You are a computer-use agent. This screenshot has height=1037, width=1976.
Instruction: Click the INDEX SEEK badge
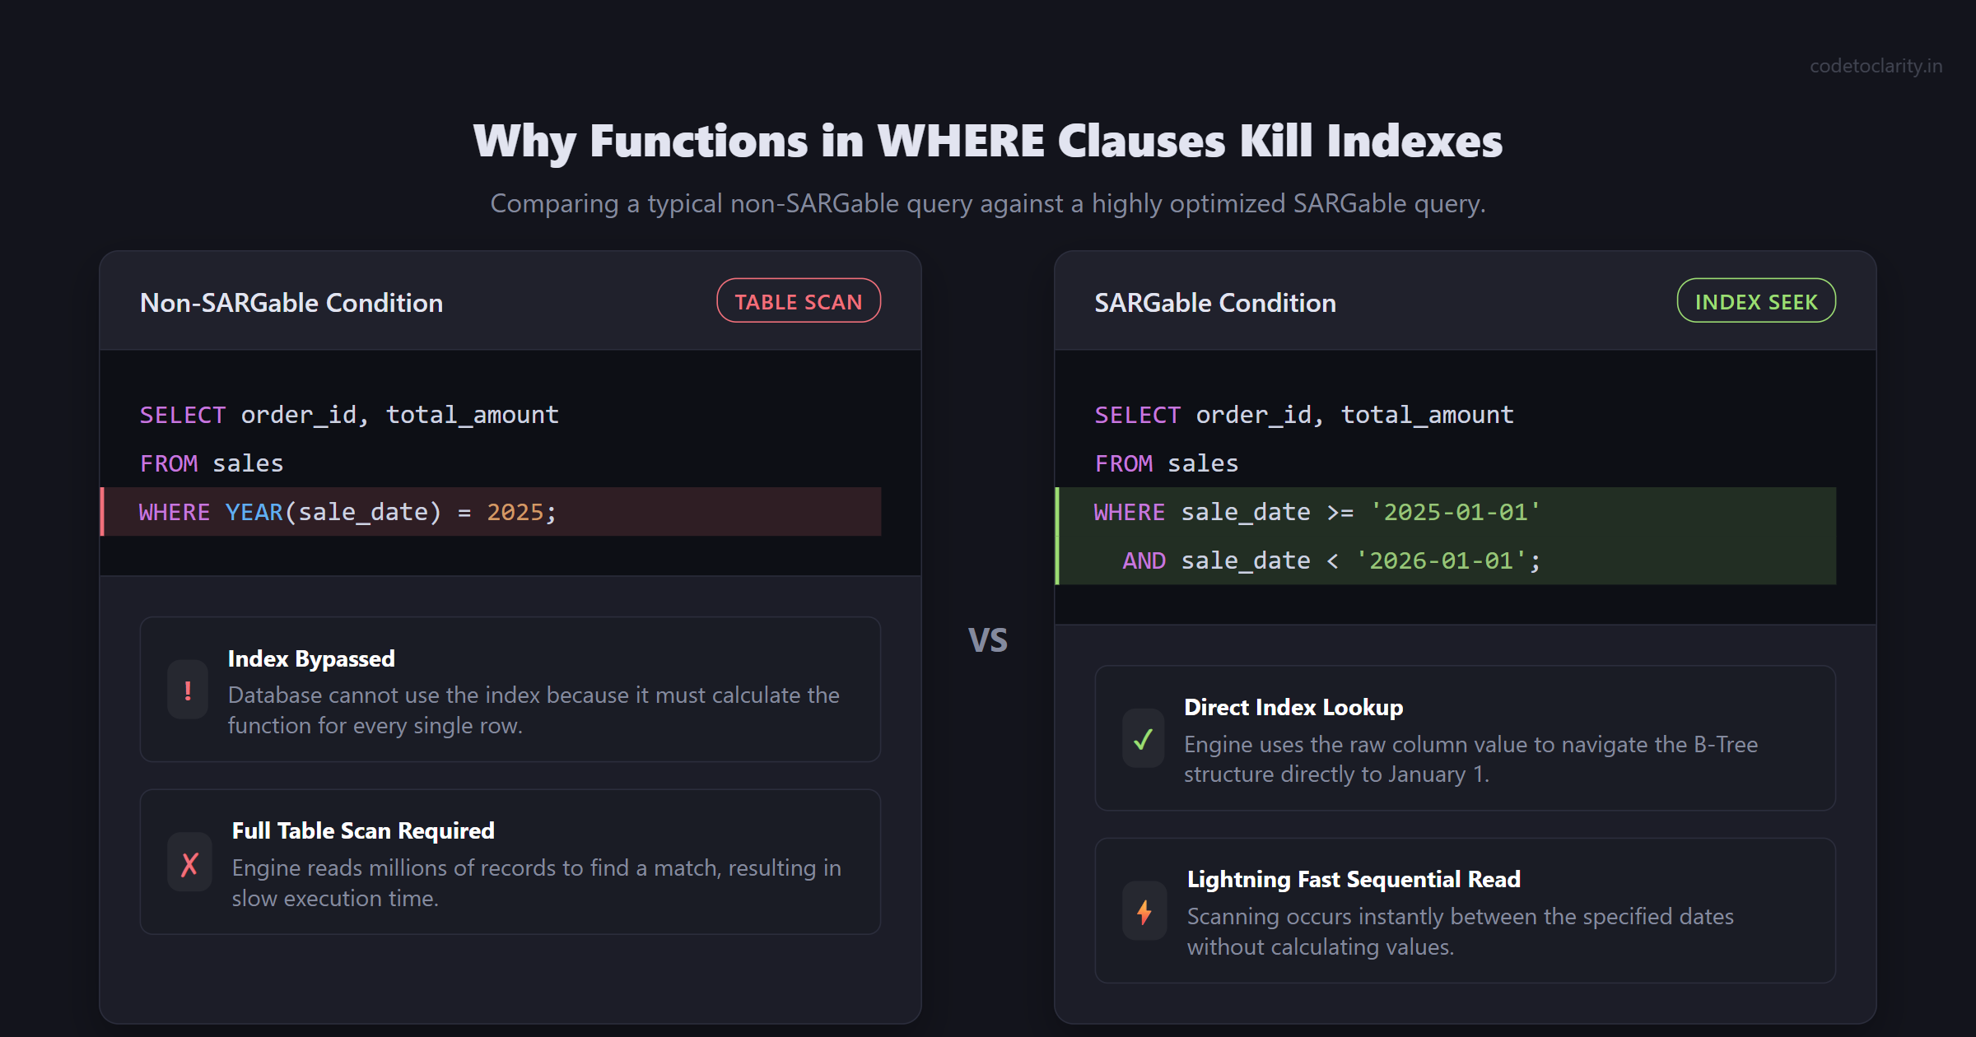(1756, 301)
